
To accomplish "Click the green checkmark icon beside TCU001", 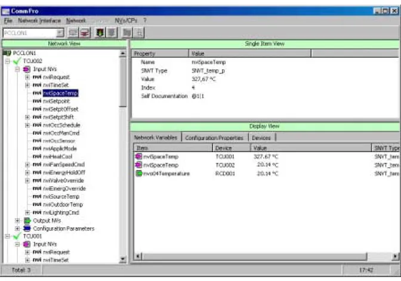I will [17, 236].
